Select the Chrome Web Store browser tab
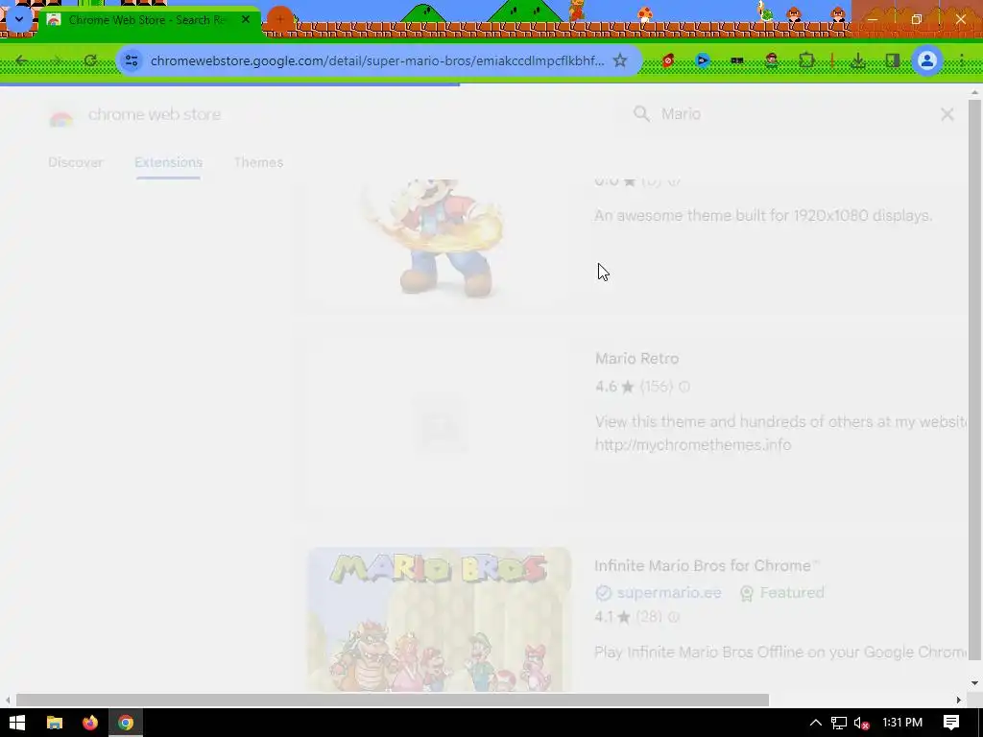 click(x=149, y=20)
